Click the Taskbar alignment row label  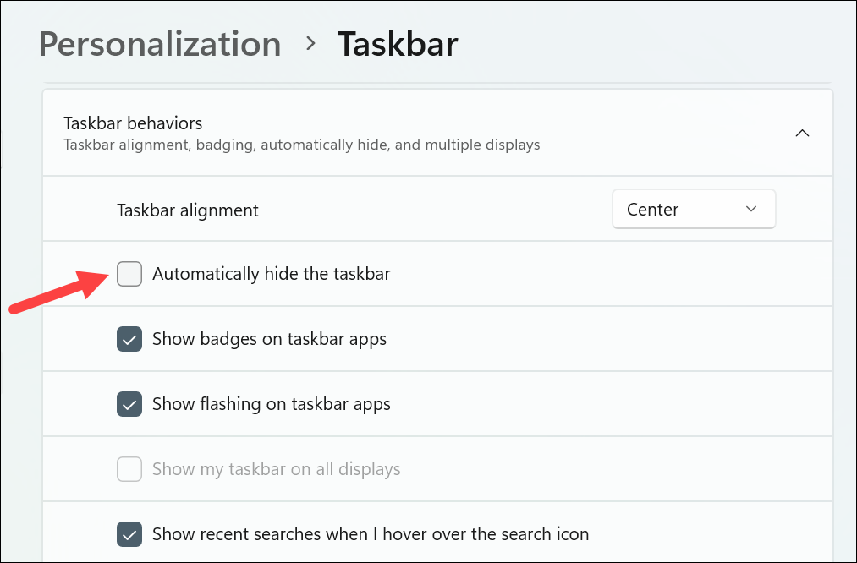click(x=187, y=210)
